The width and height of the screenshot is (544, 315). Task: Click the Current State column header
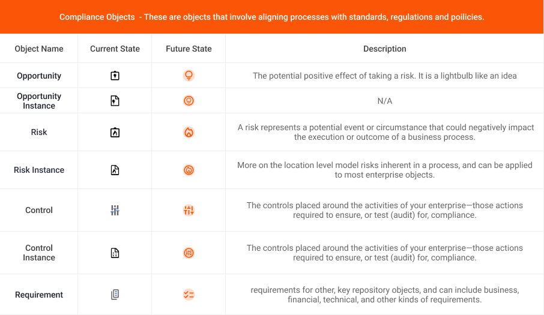click(x=115, y=49)
